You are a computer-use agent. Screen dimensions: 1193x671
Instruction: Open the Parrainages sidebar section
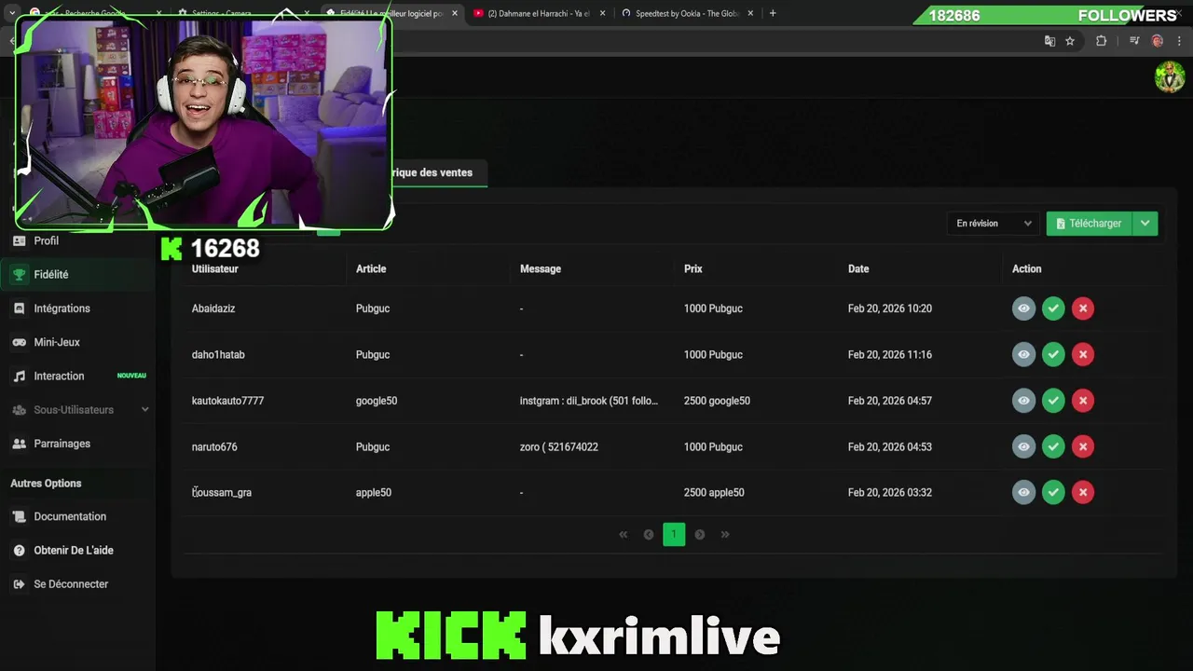tap(77, 444)
